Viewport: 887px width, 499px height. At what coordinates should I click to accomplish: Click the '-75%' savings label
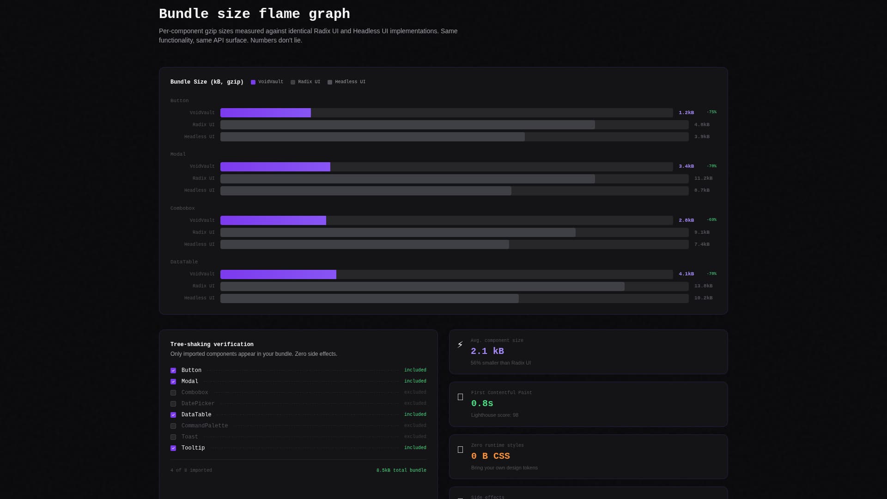click(x=711, y=112)
